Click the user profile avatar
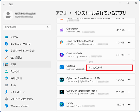 (x=8, y=15)
